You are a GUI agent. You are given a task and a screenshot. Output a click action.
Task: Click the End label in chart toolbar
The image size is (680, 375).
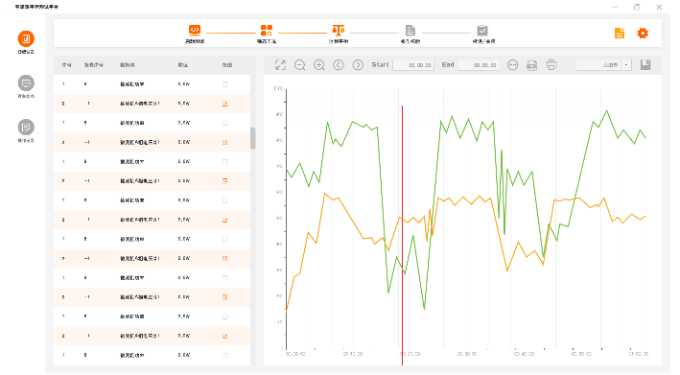coord(448,64)
